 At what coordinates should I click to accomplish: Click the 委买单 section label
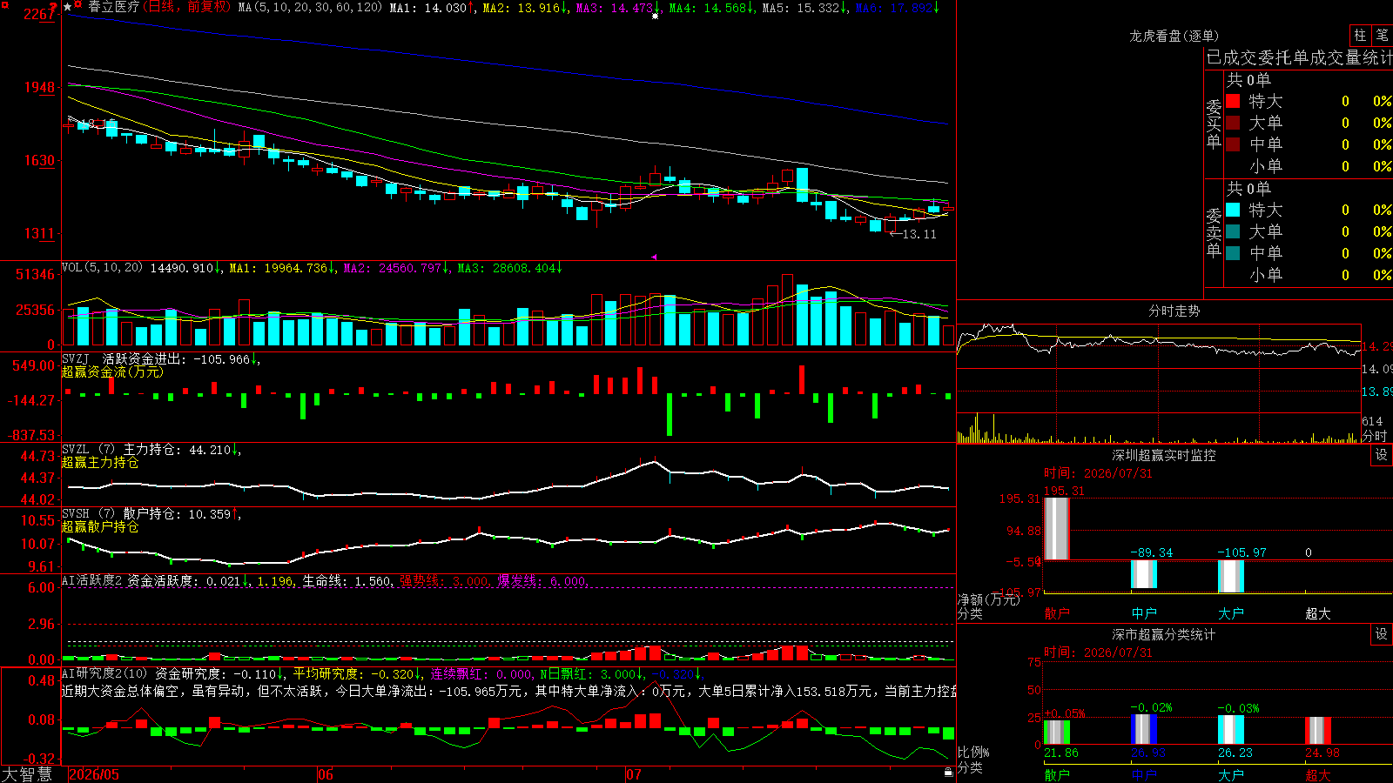[1214, 124]
